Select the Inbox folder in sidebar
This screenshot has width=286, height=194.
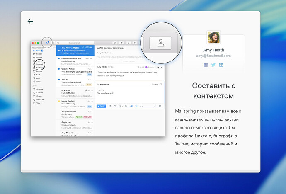38,51
